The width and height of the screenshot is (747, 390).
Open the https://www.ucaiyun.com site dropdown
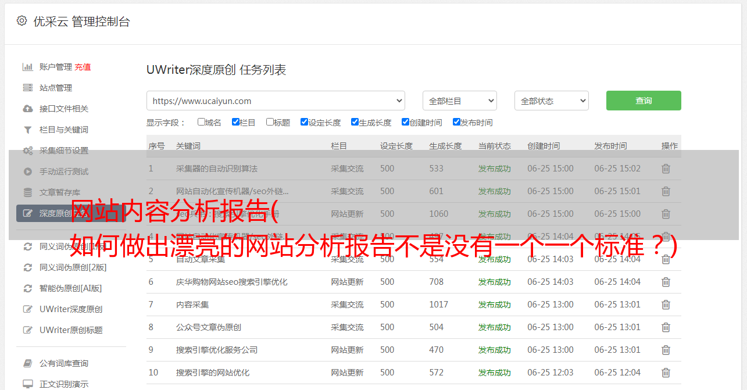276,101
